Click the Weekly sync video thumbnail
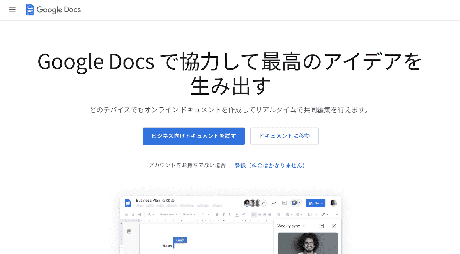Viewport: 460px width, 254px height. click(x=308, y=243)
